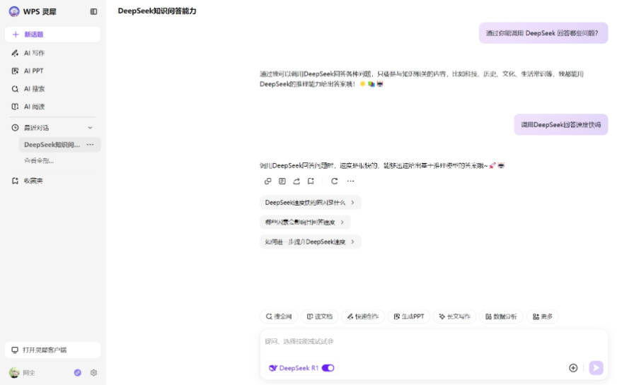
Task: Click suggestion 'DeepSeek速度快的原因是什么'
Action: [310, 203]
